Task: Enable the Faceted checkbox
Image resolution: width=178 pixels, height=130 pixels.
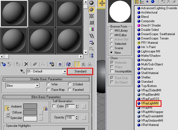Action: (x=70, y=90)
